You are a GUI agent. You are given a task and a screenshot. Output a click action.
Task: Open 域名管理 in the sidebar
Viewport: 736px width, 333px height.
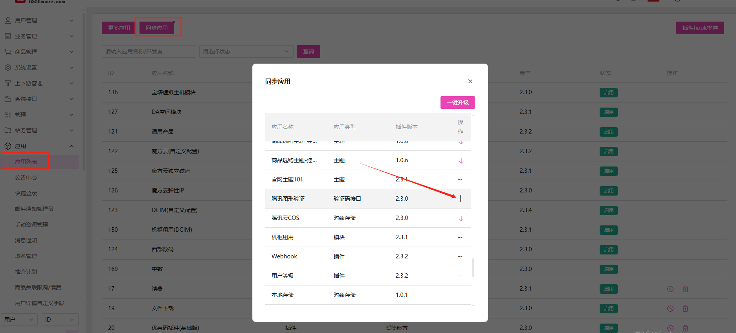pos(26,256)
